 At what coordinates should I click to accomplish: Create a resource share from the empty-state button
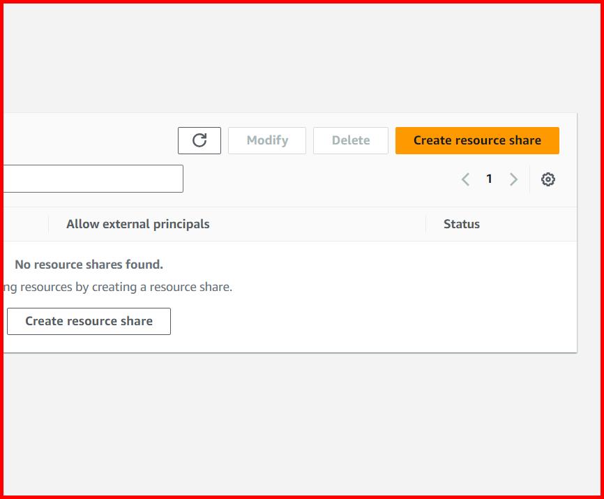coord(89,321)
